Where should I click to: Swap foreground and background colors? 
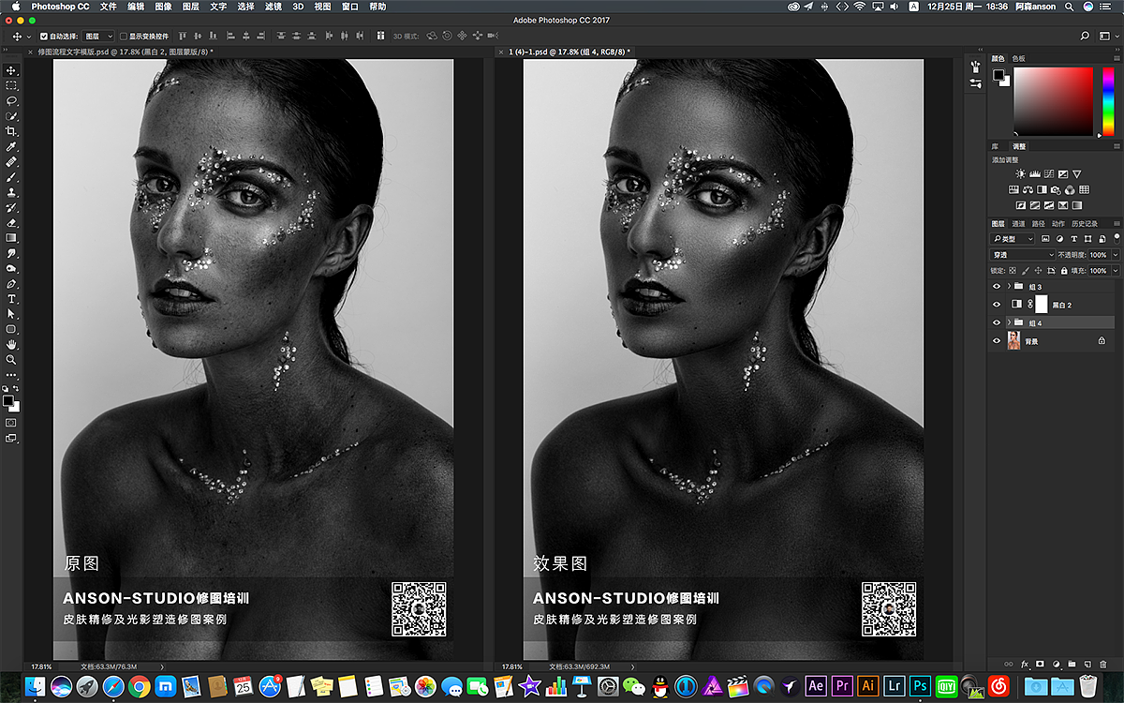[18, 387]
